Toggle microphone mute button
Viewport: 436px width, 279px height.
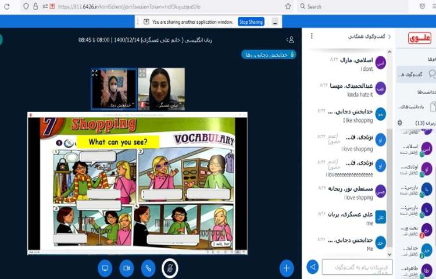pyautogui.click(x=170, y=268)
